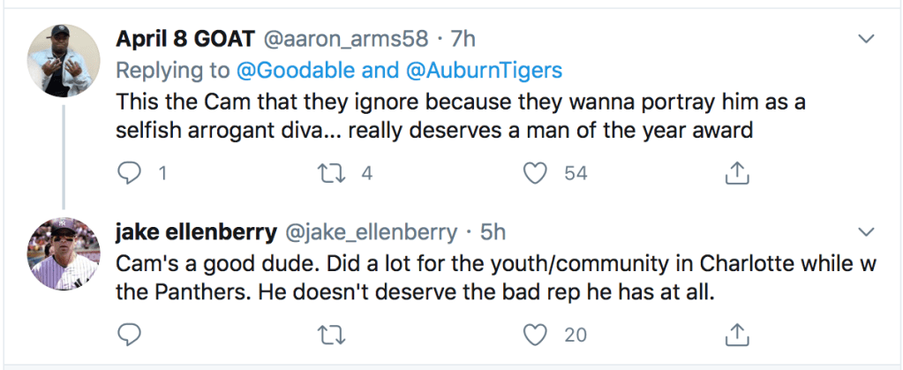
Task: View aaron_arms58's profile avatar
Action: pos(62,58)
